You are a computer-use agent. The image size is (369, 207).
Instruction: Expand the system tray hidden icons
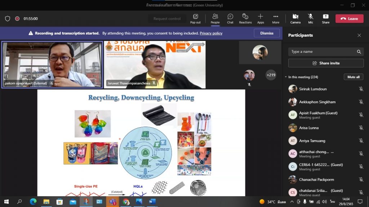pyautogui.click(x=292, y=202)
